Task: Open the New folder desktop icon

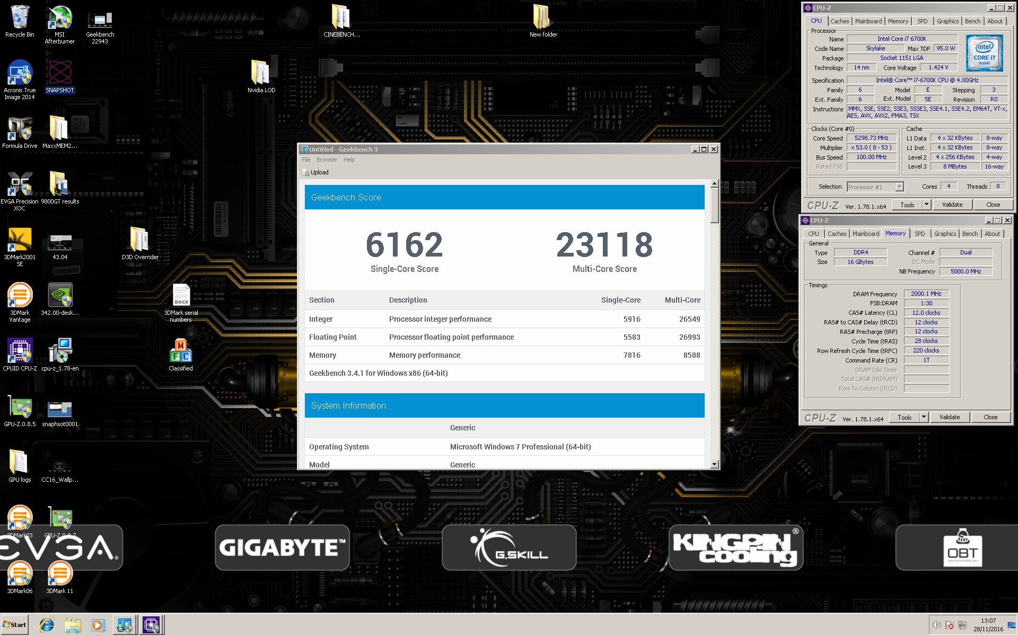Action: pyautogui.click(x=543, y=21)
